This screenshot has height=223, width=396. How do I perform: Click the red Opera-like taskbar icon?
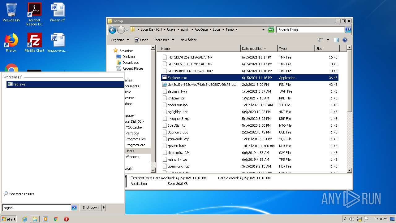(x=66, y=219)
